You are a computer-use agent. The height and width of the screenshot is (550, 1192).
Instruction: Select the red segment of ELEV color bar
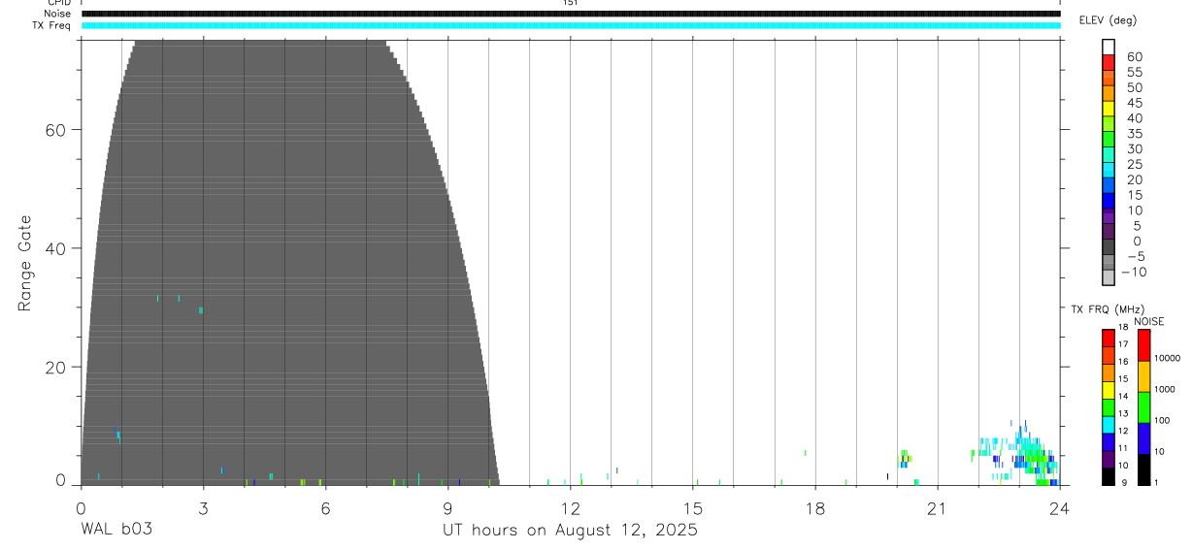1109,62
